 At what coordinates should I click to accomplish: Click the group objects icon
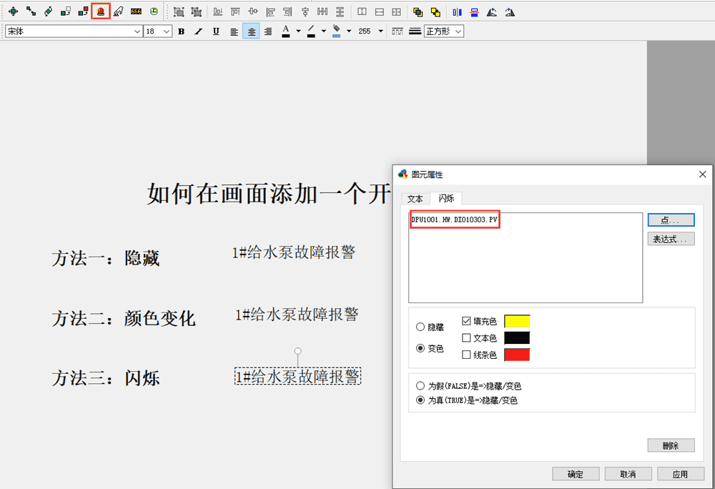(179, 12)
